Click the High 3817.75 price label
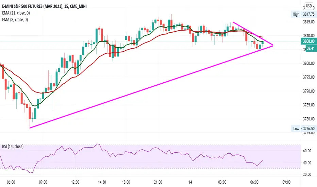The height and width of the screenshot is (187, 317). 303,14
